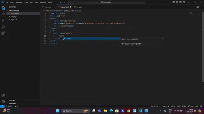Open the Windows Start menu

(58, 111)
